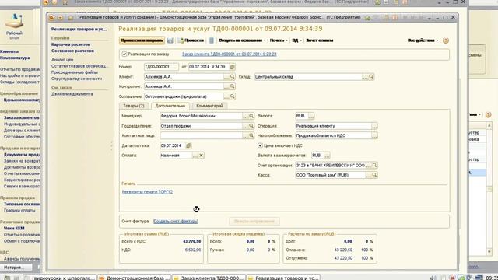The width and height of the screenshot is (498, 280).
Task: Switch to the Товары (2) tab
Action: point(134,106)
